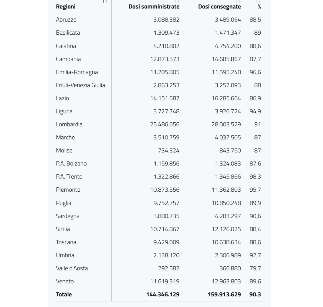
Task: Click P.A. Trento percentage 98,3
Action: tap(255, 176)
